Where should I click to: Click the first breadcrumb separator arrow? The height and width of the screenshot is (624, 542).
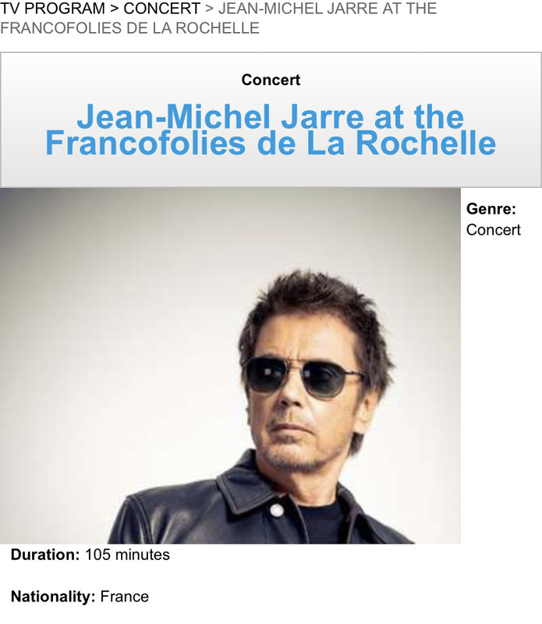coord(114,9)
